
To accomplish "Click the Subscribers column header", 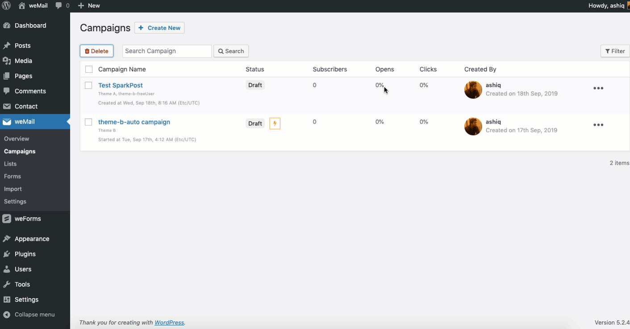I will [x=330, y=69].
